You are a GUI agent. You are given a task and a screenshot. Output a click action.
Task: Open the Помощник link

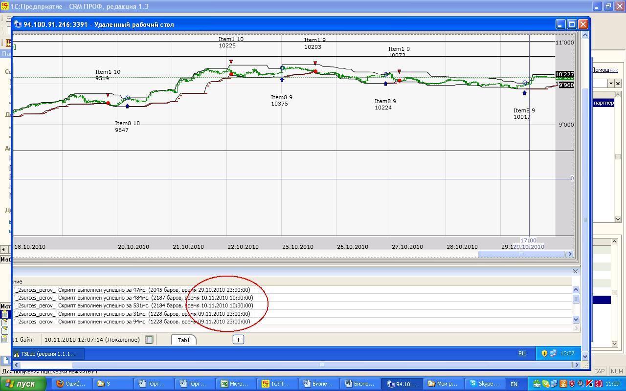click(x=605, y=70)
